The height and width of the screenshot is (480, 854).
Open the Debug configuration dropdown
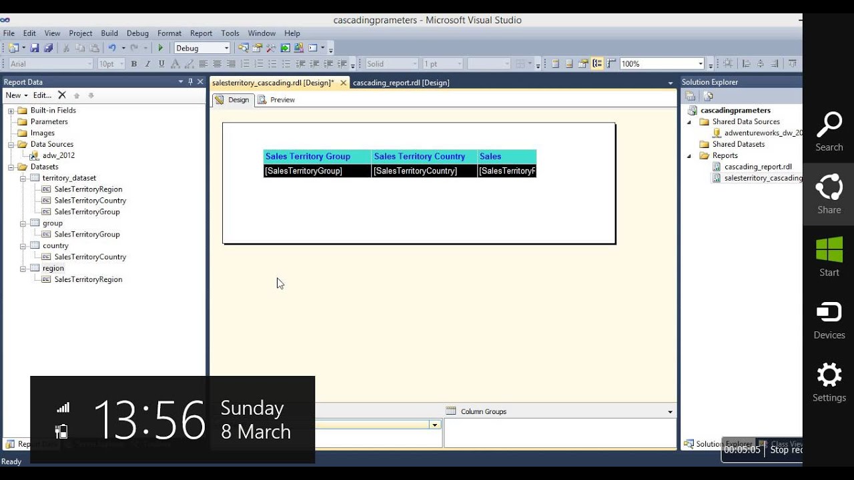coord(226,48)
